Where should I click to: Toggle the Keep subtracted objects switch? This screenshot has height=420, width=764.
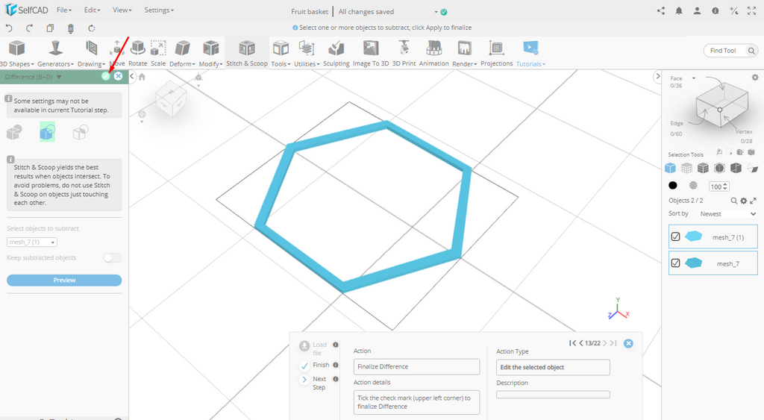(112, 258)
